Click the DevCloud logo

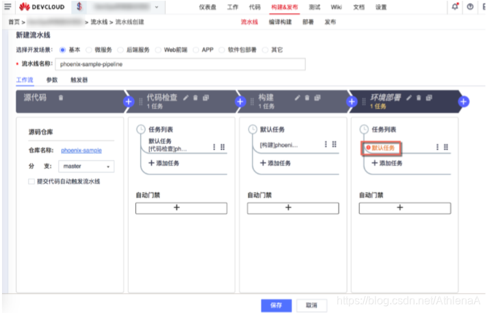42,7
